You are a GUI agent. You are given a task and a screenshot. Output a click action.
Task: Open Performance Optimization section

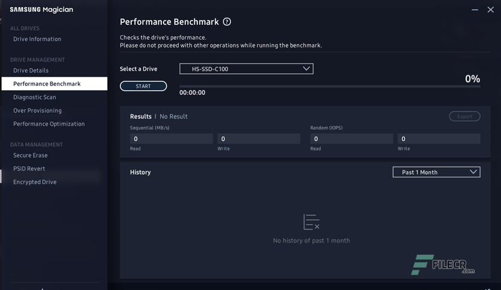(49, 124)
